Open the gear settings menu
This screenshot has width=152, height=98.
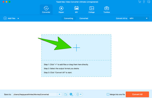click(79, 94)
